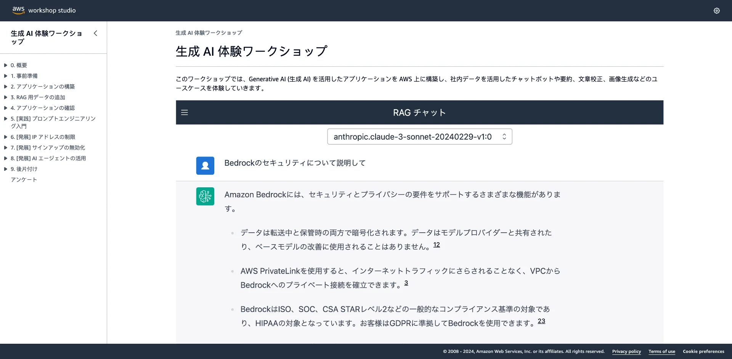Click the copyright notice in the footer
732x359 pixels.
point(523,351)
